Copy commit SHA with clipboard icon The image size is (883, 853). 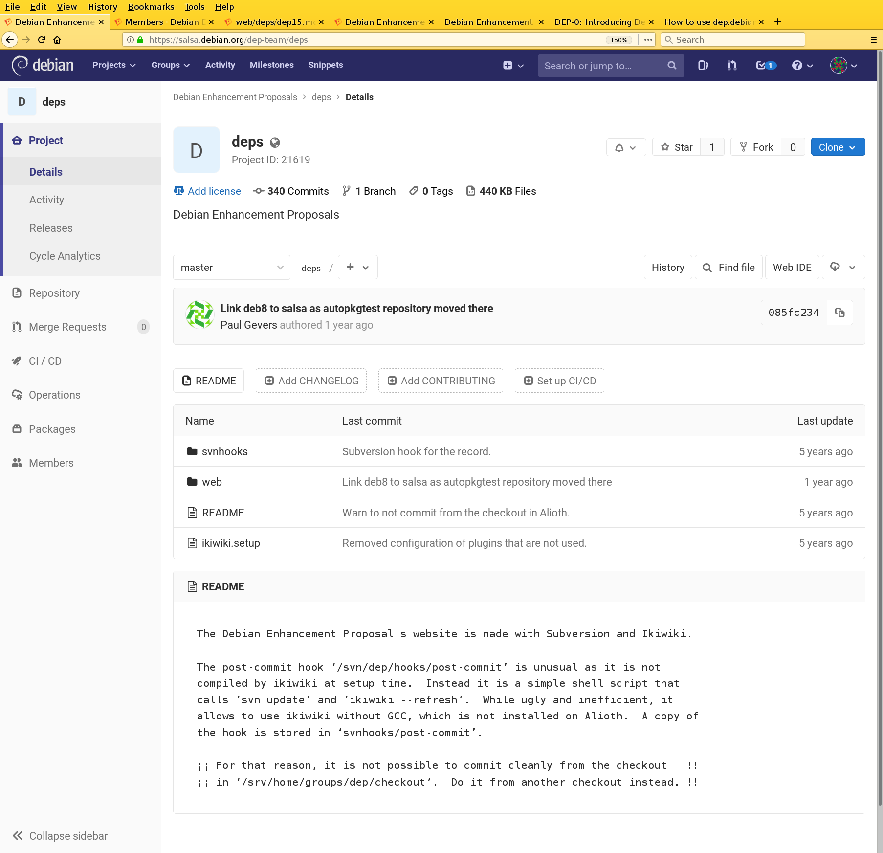click(x=839, y=313)
